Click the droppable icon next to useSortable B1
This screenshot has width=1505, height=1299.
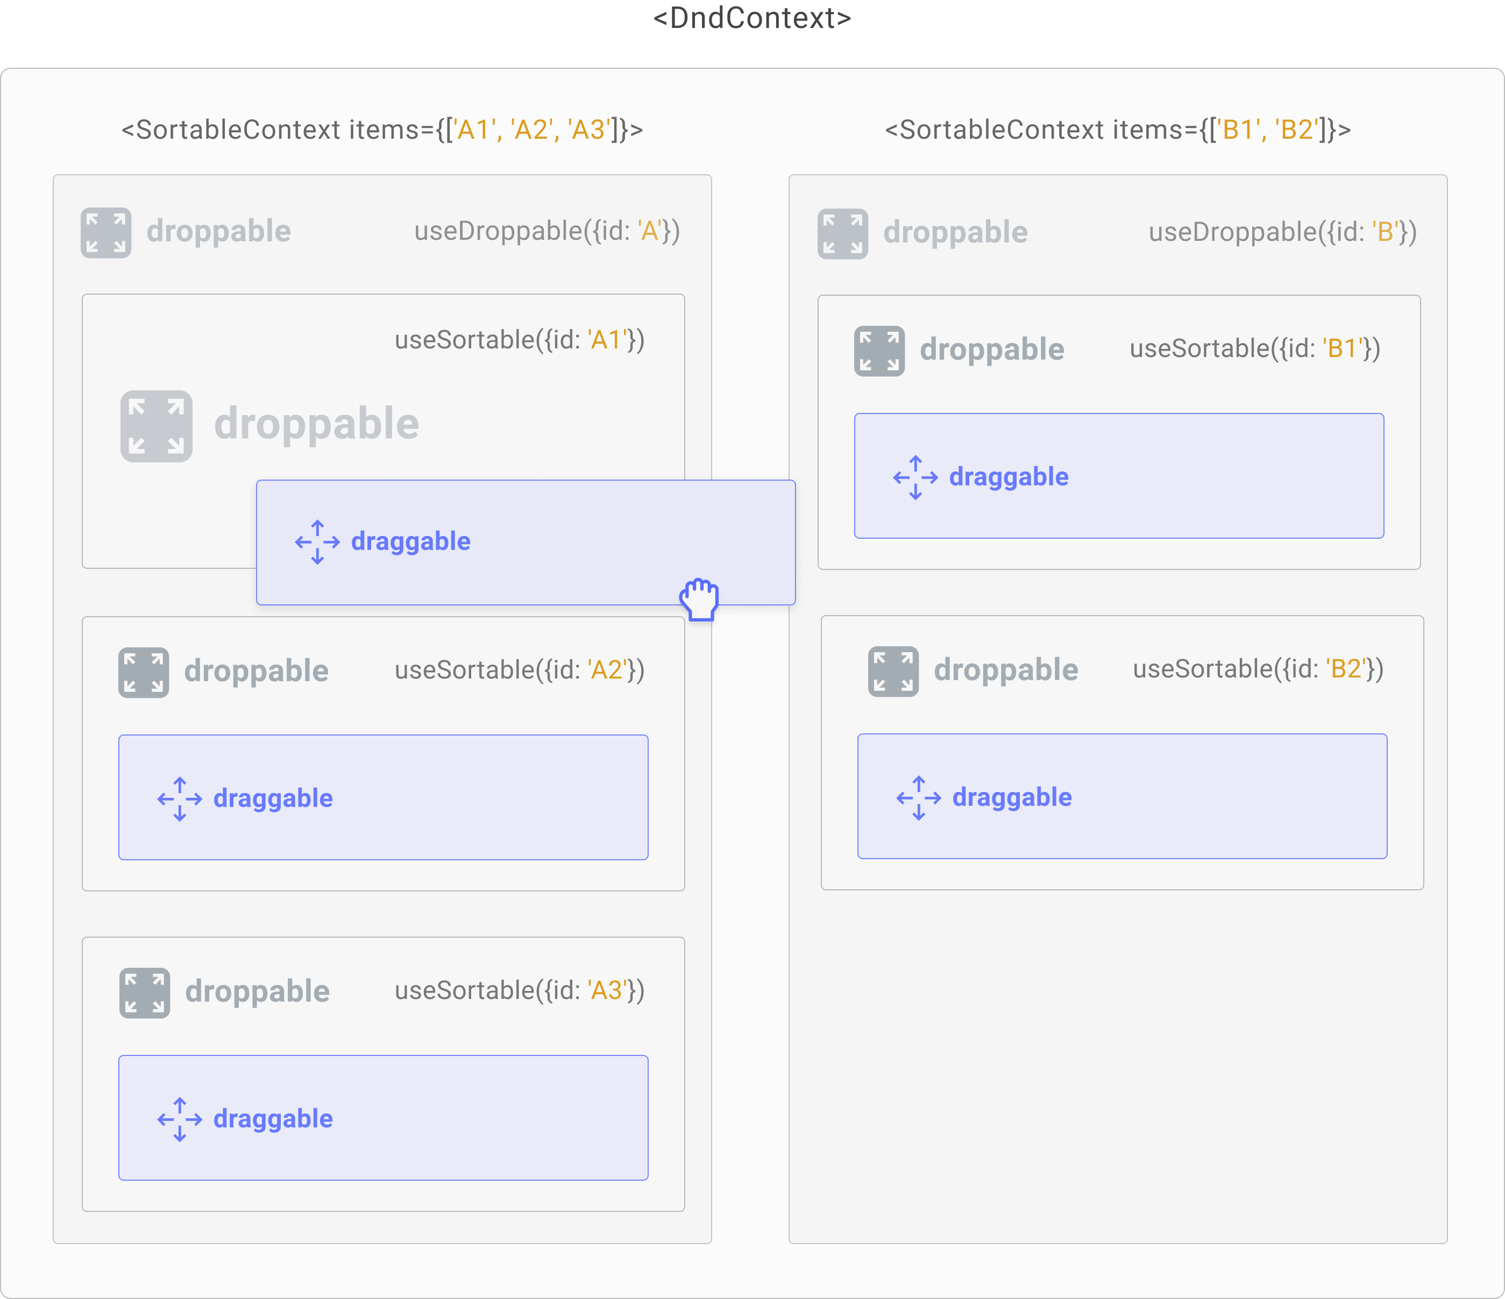tap(879, 351)
